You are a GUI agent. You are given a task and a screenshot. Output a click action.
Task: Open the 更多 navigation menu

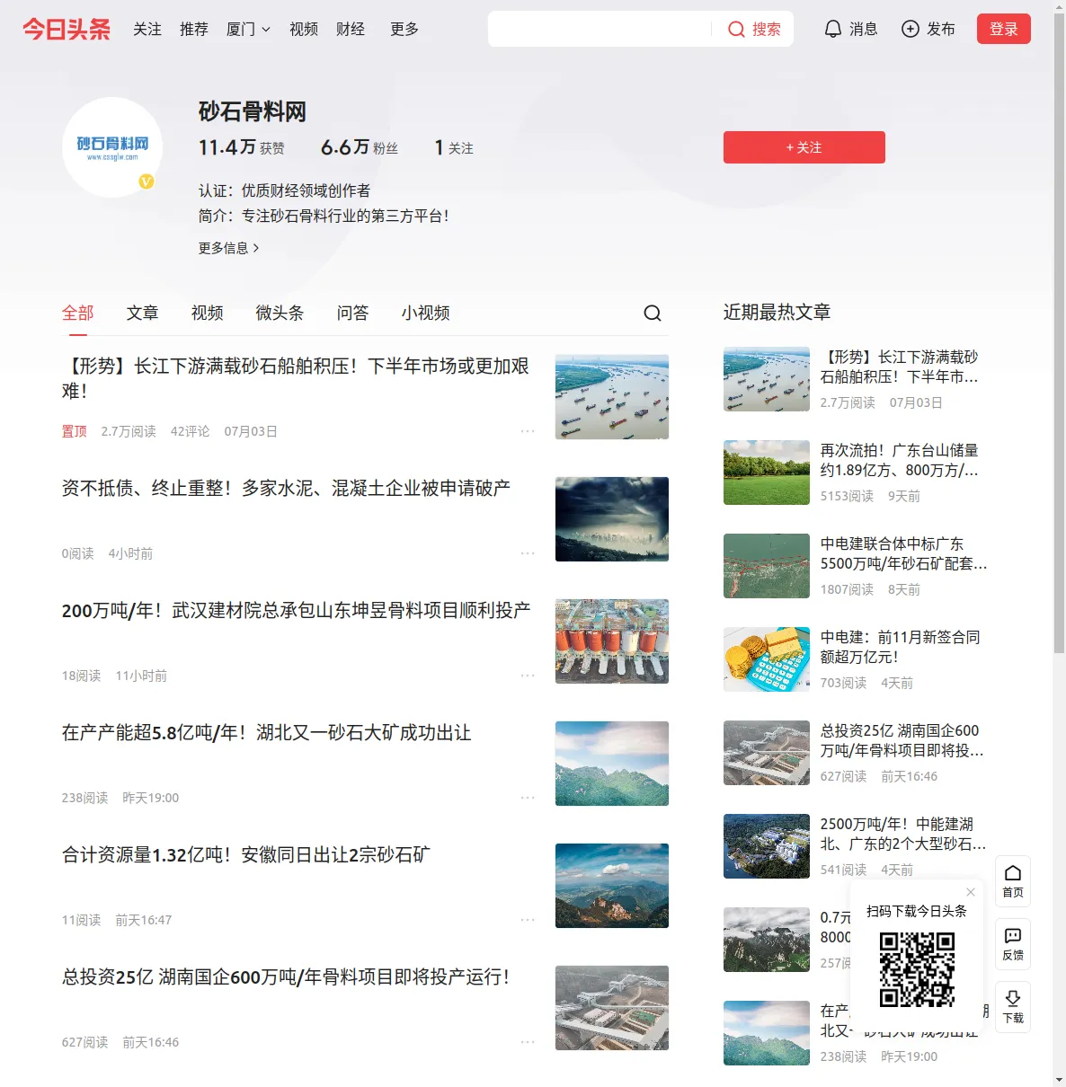point(404,30)
